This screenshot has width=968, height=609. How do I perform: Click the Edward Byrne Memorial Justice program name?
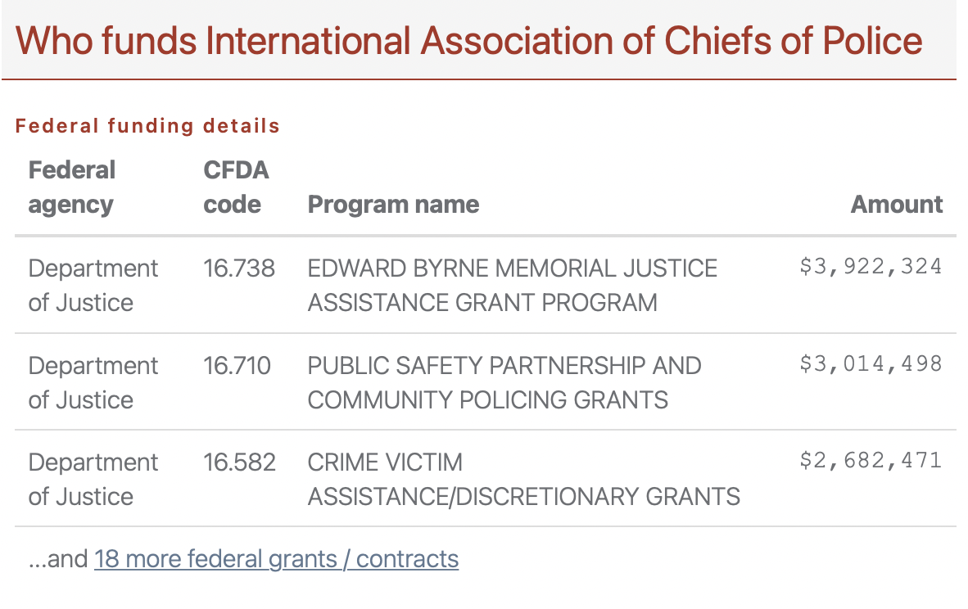click(x=513, y=286)
